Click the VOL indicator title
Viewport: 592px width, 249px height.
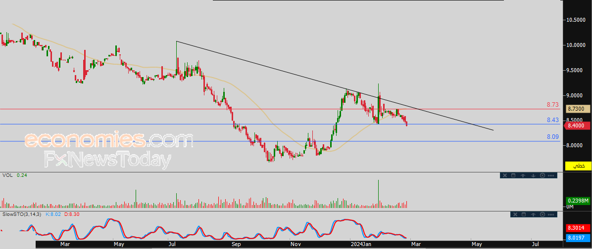pos(7,175)
